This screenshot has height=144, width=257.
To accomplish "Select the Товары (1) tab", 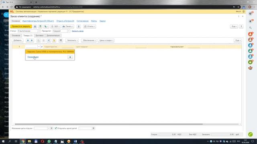I will coord(28,36).
